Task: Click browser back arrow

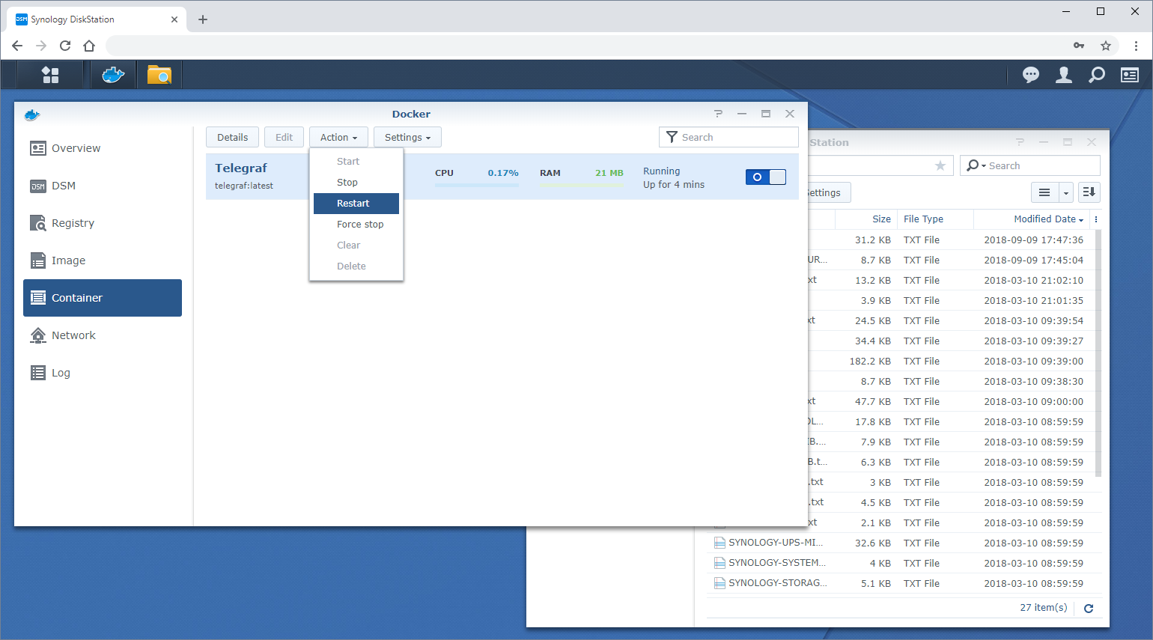Action: pos(17,46)
